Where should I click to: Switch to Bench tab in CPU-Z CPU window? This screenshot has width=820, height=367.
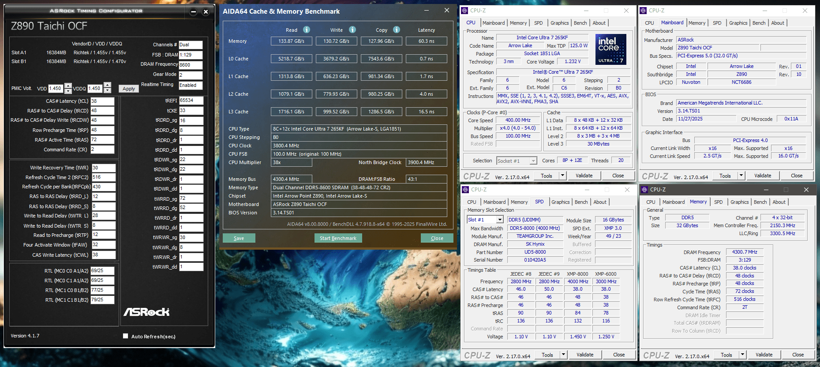pos(580,23)
